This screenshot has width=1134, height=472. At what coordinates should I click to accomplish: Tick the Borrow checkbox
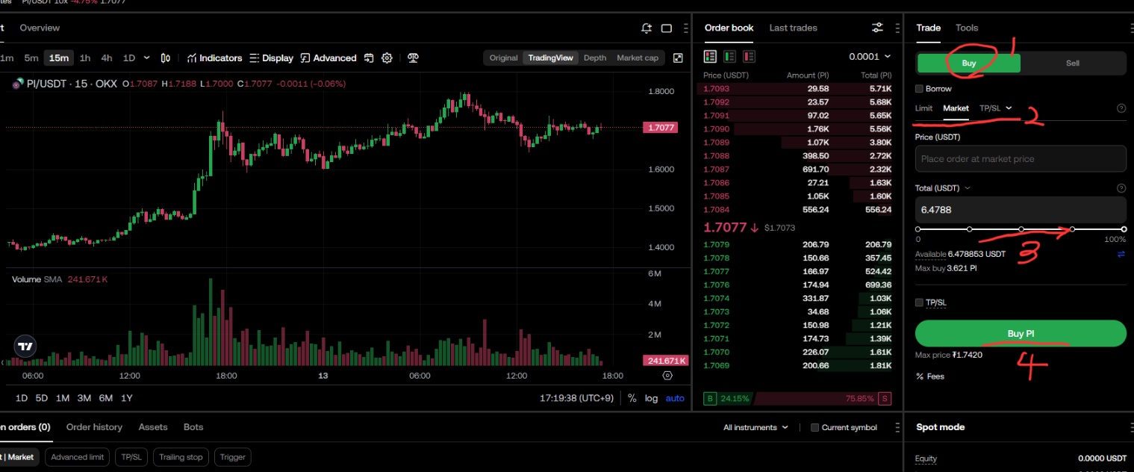[920, 89]
